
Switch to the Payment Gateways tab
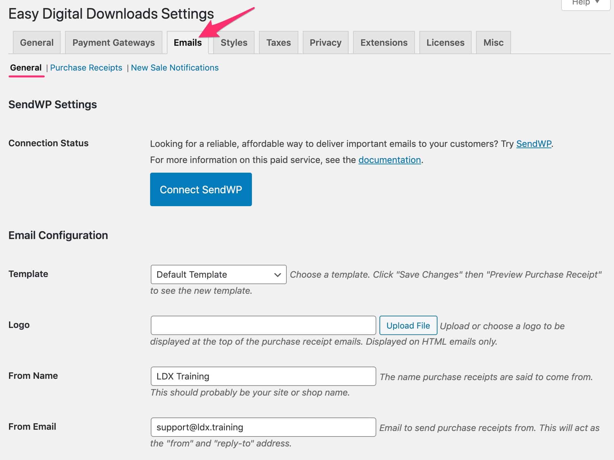tap(114, 42)
